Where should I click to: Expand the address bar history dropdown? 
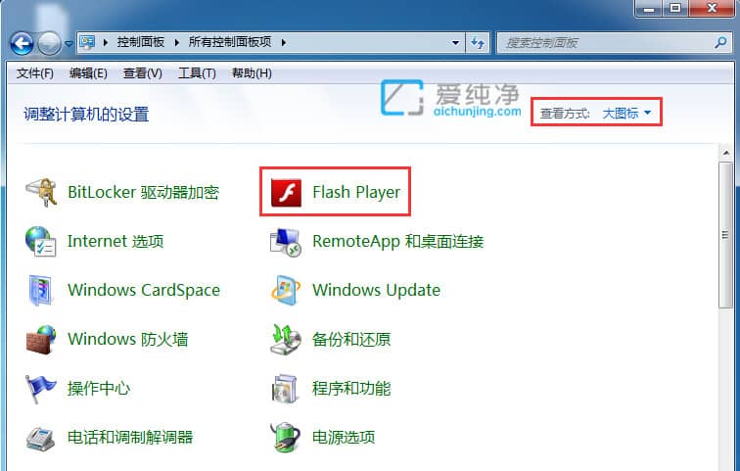tap(455, 43)
